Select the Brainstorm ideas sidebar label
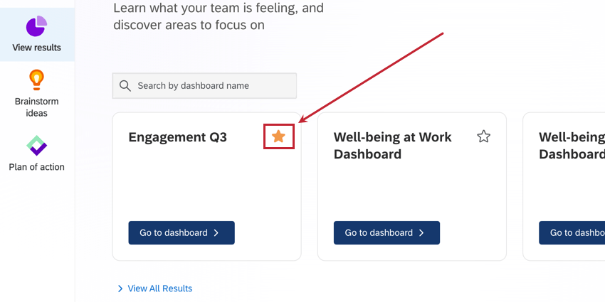 point(36,107)
